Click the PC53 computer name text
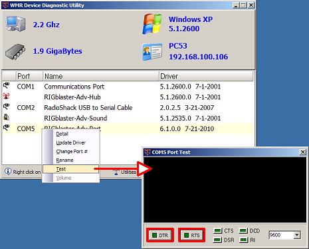Viewport: 309px width, 249px height. 178,46
